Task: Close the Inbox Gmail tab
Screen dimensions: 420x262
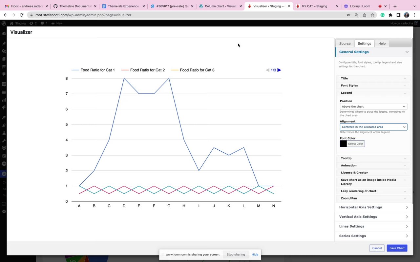Action: pos(46,6)
